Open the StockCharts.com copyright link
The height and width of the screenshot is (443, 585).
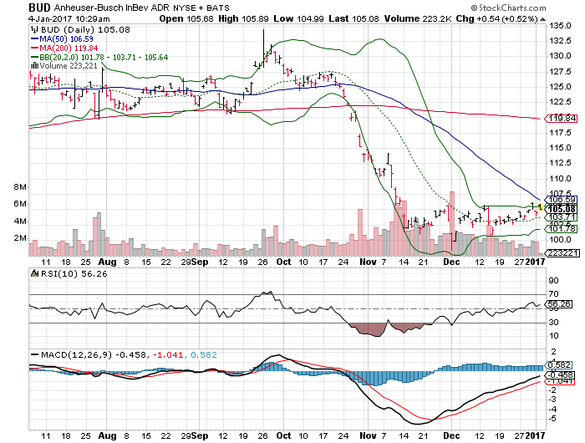tap(508, 8)
